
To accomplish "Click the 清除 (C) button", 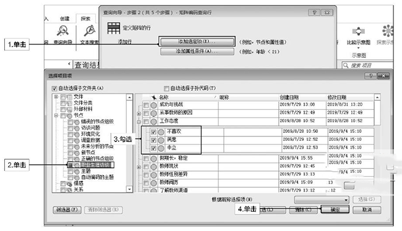I will [x=303, y=210].
